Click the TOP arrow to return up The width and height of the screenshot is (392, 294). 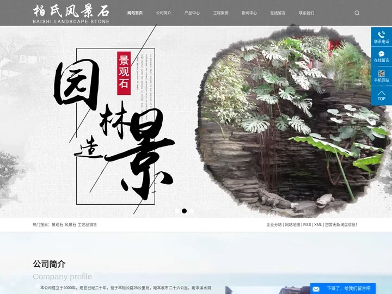pos(381,95)
